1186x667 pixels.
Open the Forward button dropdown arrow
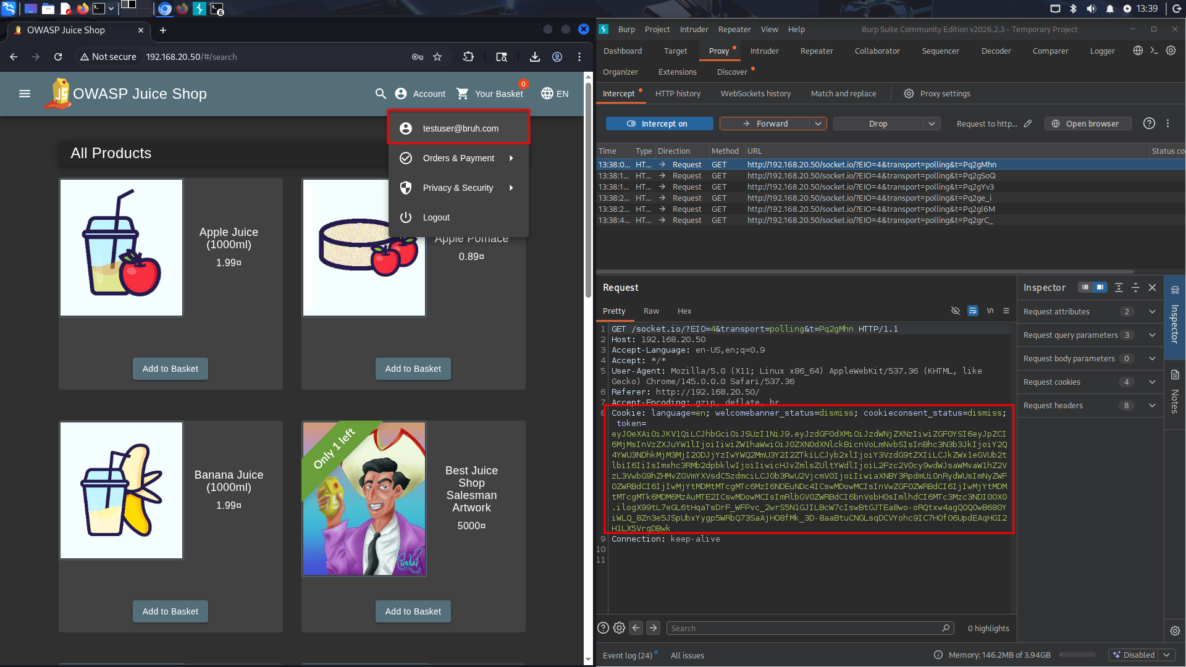818,124
